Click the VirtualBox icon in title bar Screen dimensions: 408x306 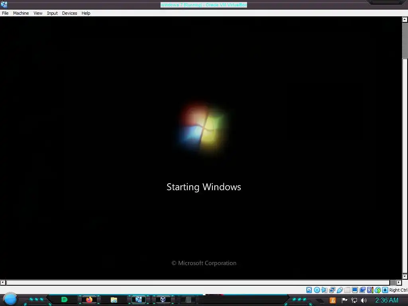pyautogui.click(x=4, y=4)
